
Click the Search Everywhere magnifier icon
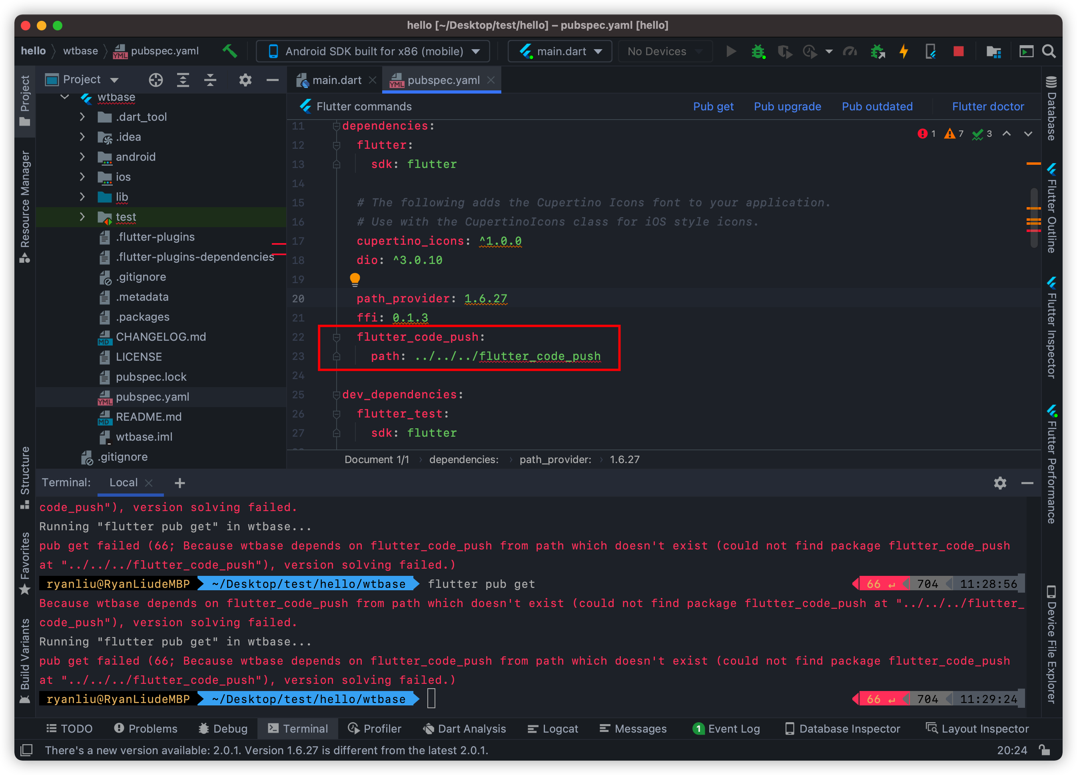coord(1049,51)
